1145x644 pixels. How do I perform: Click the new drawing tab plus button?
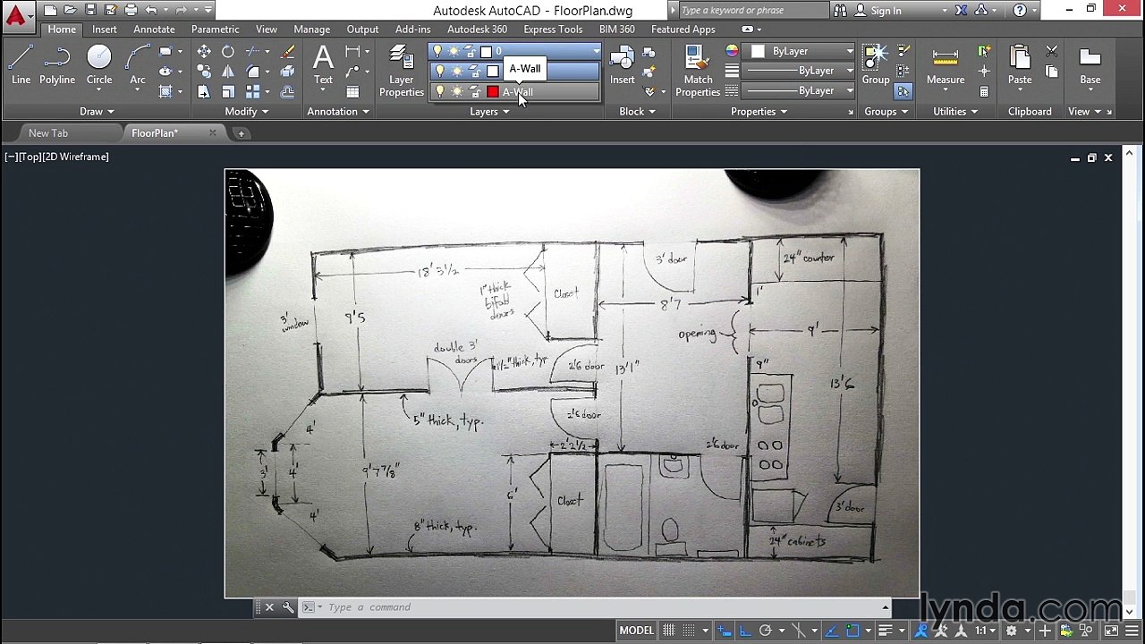click(241, 133)
